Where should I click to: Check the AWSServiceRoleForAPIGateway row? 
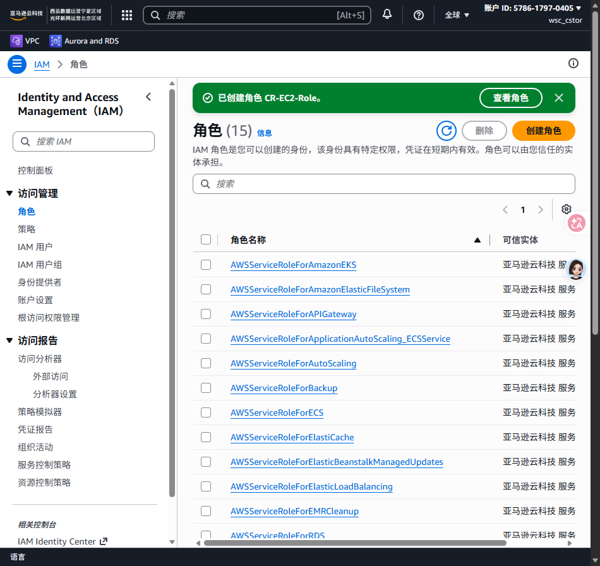click(x=206, y=314)
